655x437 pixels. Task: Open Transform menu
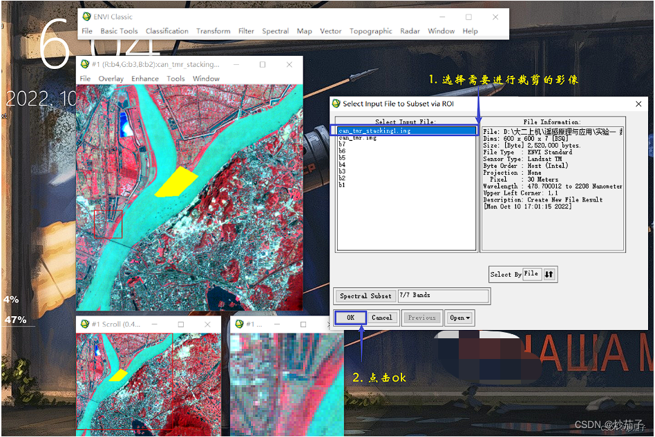pyautogui.click(x=213, y=31)
